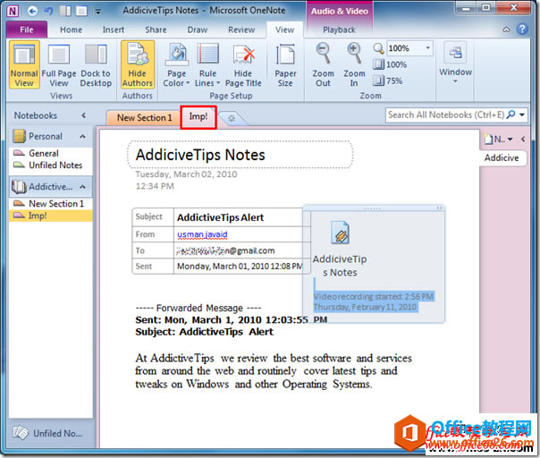Viewport: 540px width, 458px height.
Task: Open the zoom percentage combo box arrow
Action: [427, 48]
